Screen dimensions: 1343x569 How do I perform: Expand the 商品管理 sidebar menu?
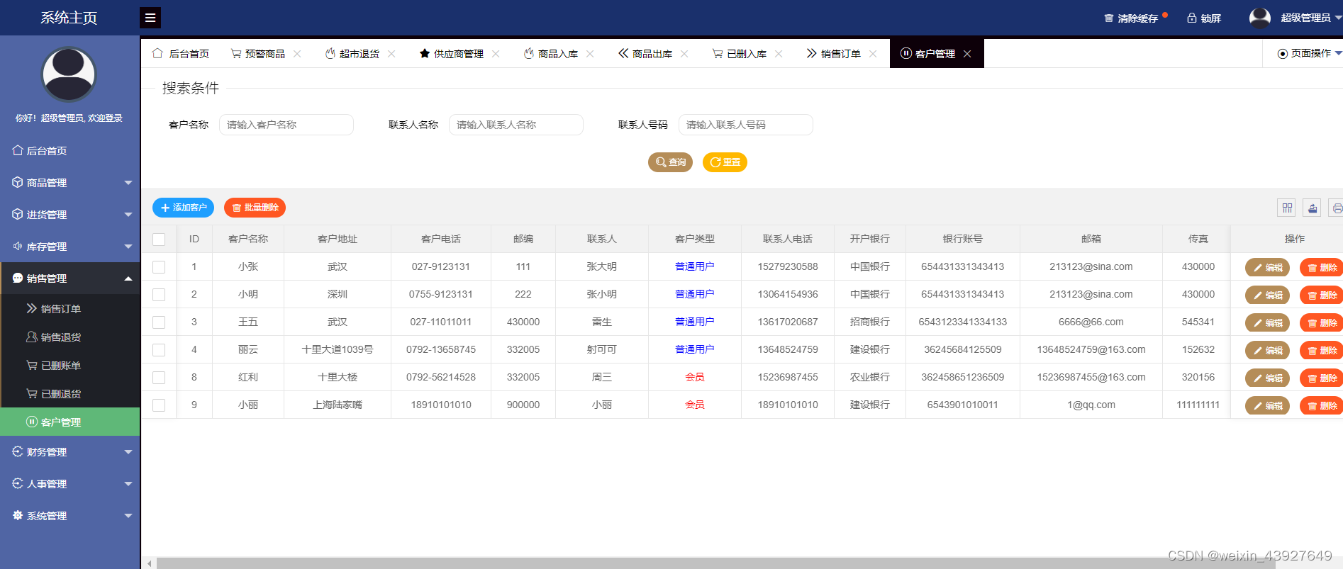[70, 182]
